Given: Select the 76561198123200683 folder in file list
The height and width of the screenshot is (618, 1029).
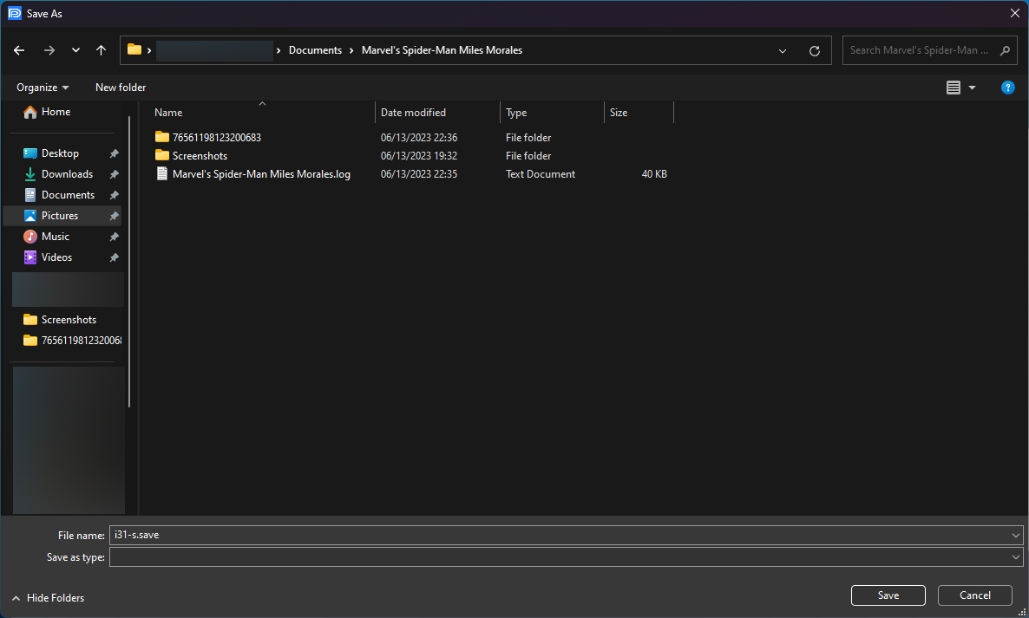Looking at the screenshot, I should pyautogui.click(x=217, y=138).
